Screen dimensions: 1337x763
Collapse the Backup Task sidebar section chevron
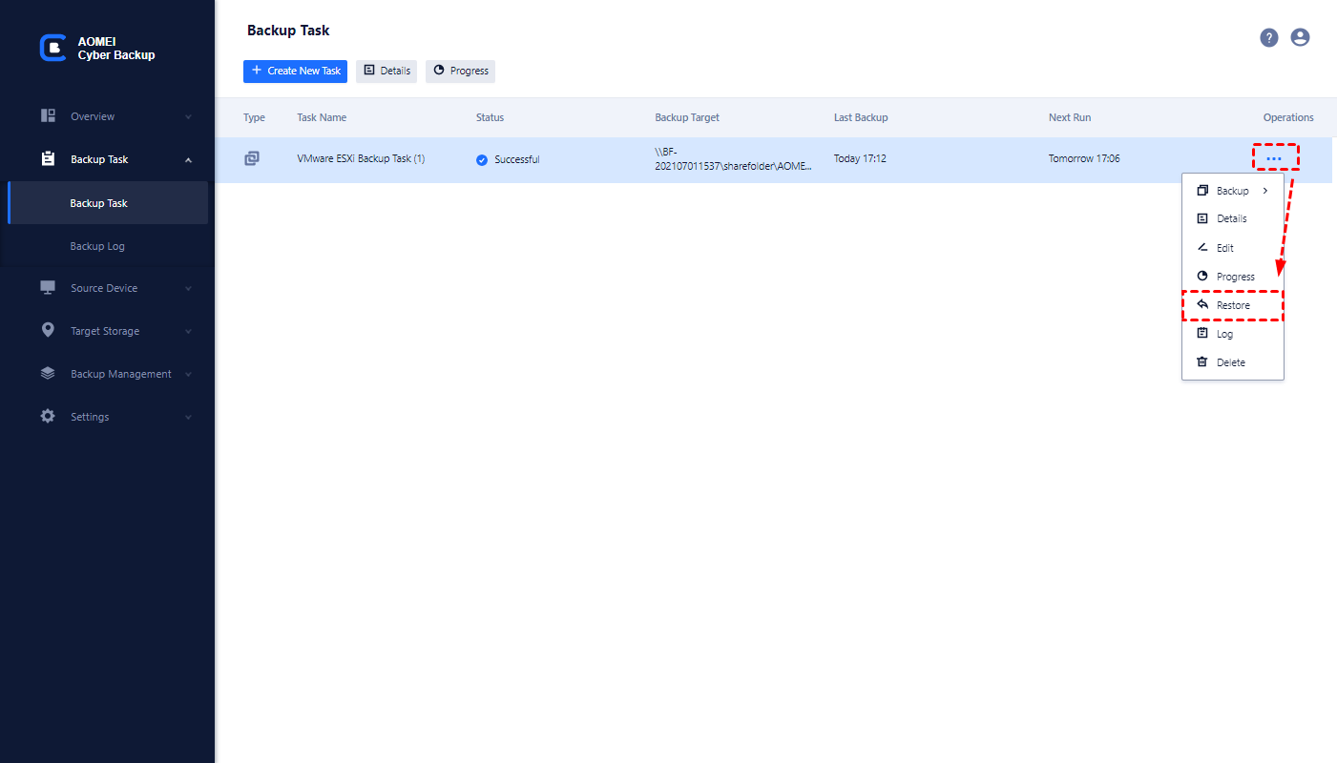coord(188,159)
